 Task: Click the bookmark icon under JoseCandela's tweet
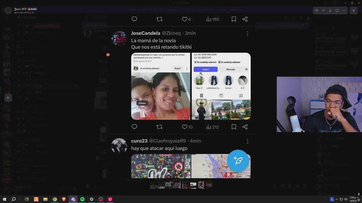234,127
